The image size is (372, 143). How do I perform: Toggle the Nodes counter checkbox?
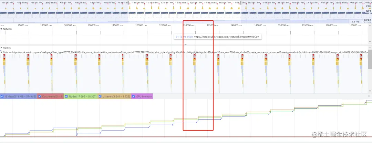[x=66, y=96]
